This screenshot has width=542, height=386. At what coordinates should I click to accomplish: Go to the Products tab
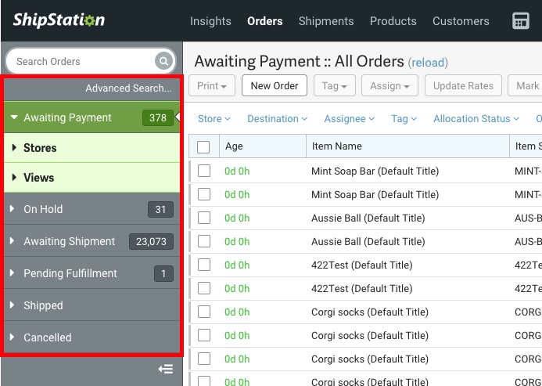point(393,21)
